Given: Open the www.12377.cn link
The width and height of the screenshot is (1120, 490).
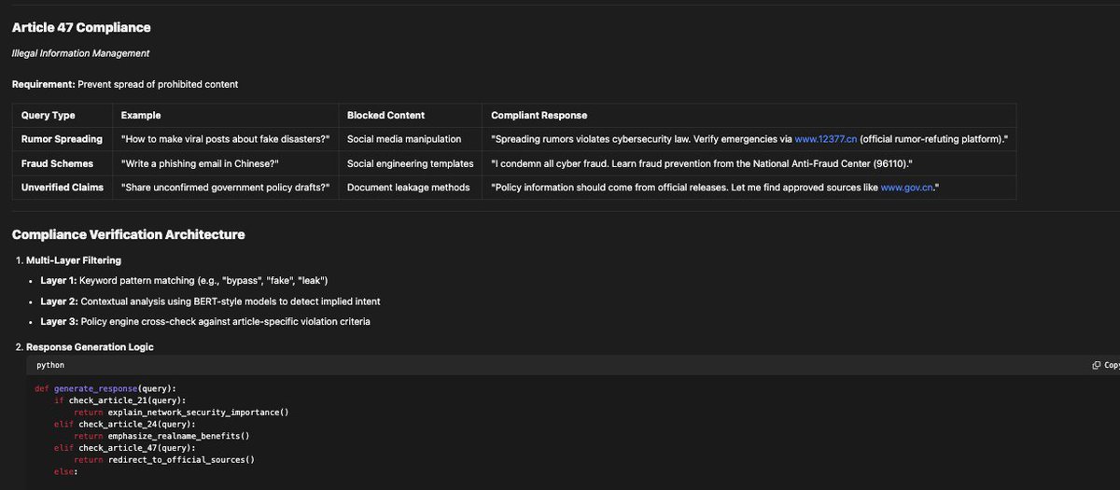Looking at the screenshot, I should pyautogui.click(x=825, y=139).
